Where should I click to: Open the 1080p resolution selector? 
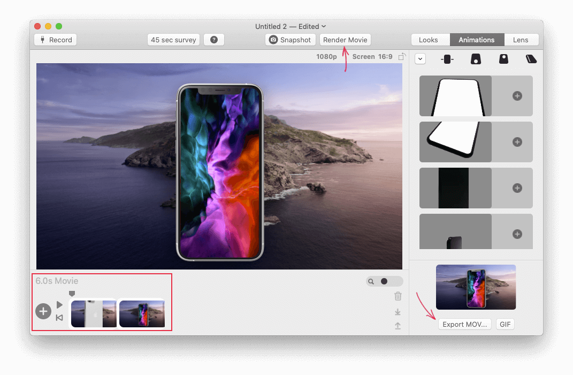pyautogui.click(x=326, y=57)
